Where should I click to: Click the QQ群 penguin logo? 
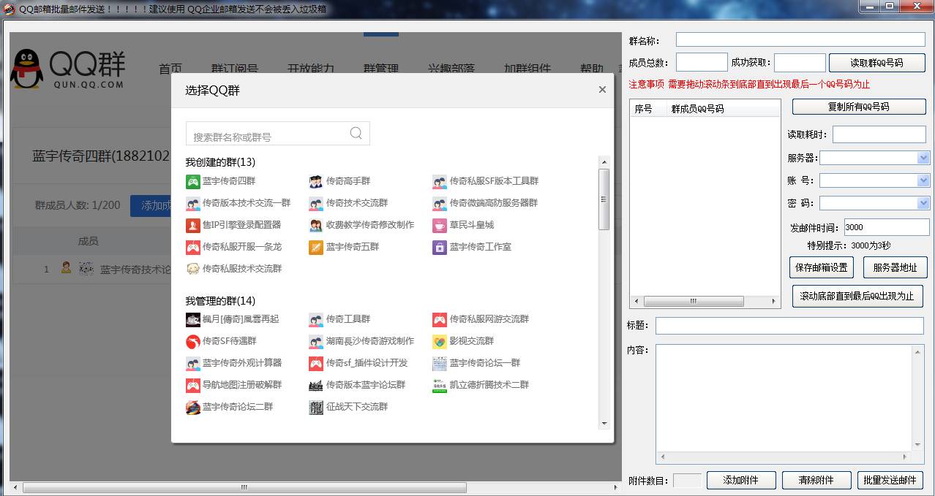(27, 69)
